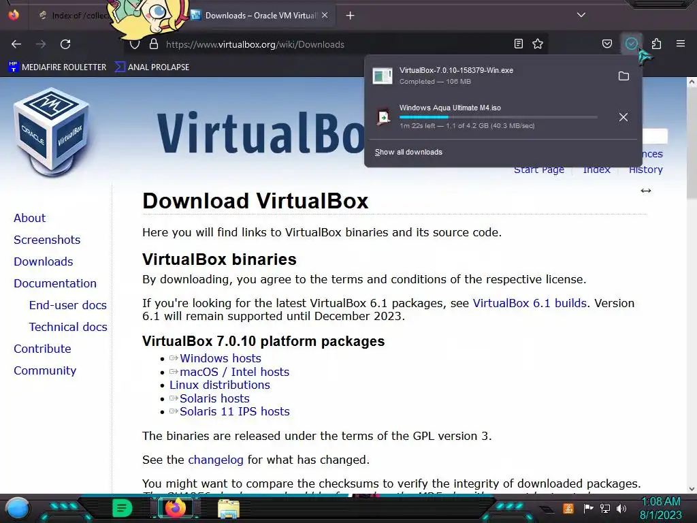Click the Solaris 11 IPS hosts link

[x=235, y=411]
